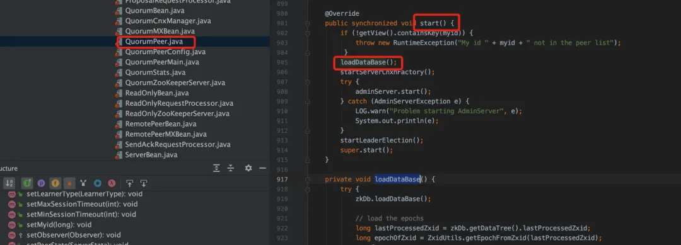The height and width of the screenshot is (245, 681).
Task: Collapse all nodes in Structure panel
Action: 231,168
